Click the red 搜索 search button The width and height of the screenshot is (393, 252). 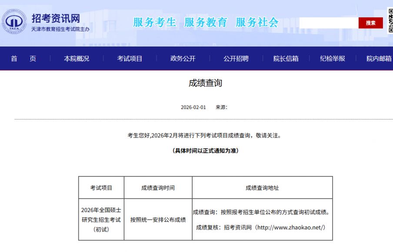(370, 23)
